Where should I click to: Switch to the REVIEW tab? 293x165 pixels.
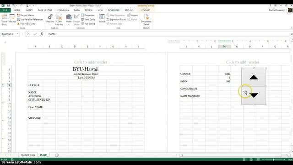click(88, 10)
